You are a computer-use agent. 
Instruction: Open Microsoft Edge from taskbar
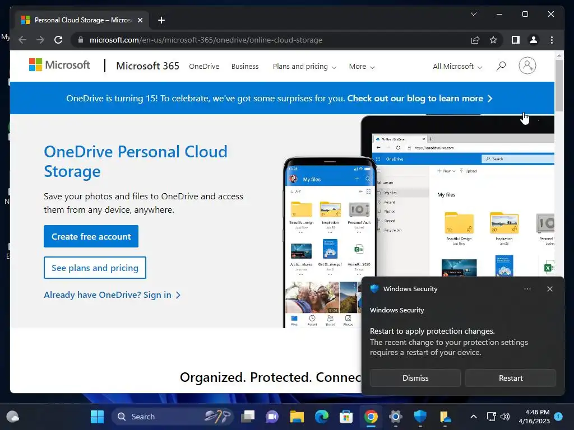point(321,417)
